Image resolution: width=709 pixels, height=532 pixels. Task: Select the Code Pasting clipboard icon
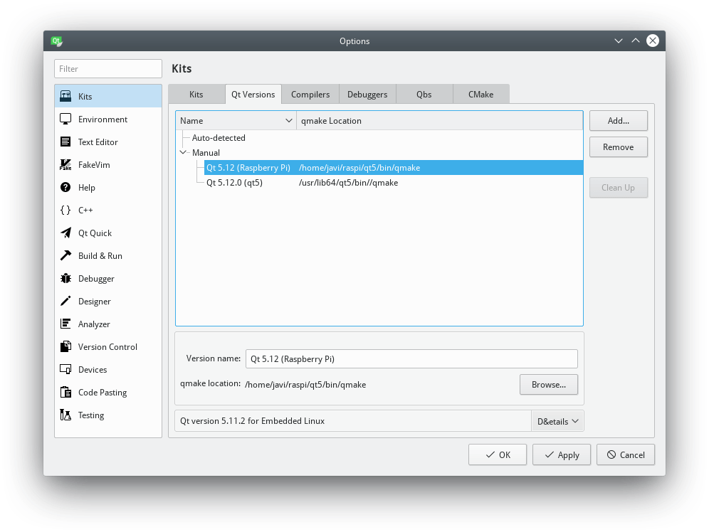(65, 392)
